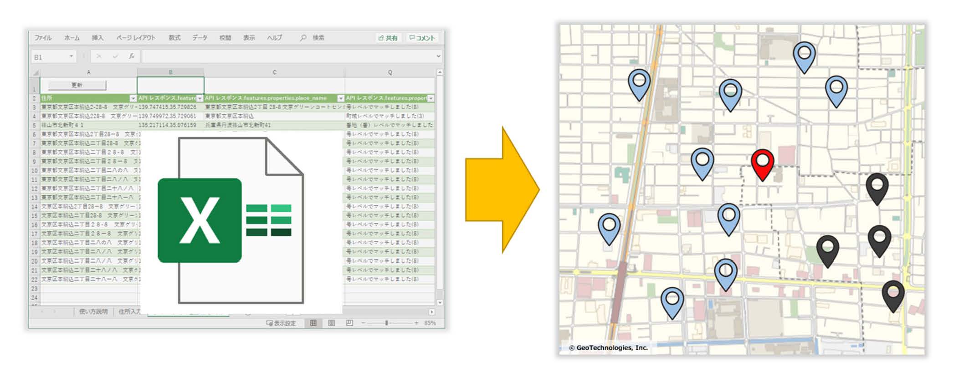Click the fx insert function icon
Image resolution: width=964 pixels, height=372 pixels.
coord(131,56)
